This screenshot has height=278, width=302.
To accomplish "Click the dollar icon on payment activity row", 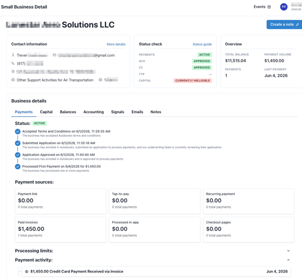I will (x=27, y=271).
